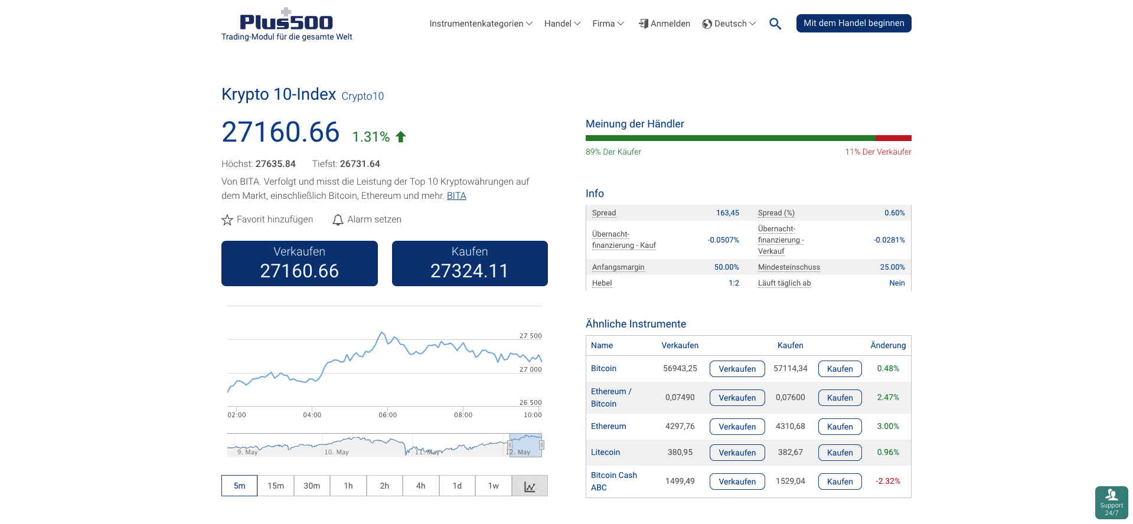This screenshot has height=524, width=1133.
Task: Select the 1h chart interval
Action: pyautogui.click(x=348, y=486)
